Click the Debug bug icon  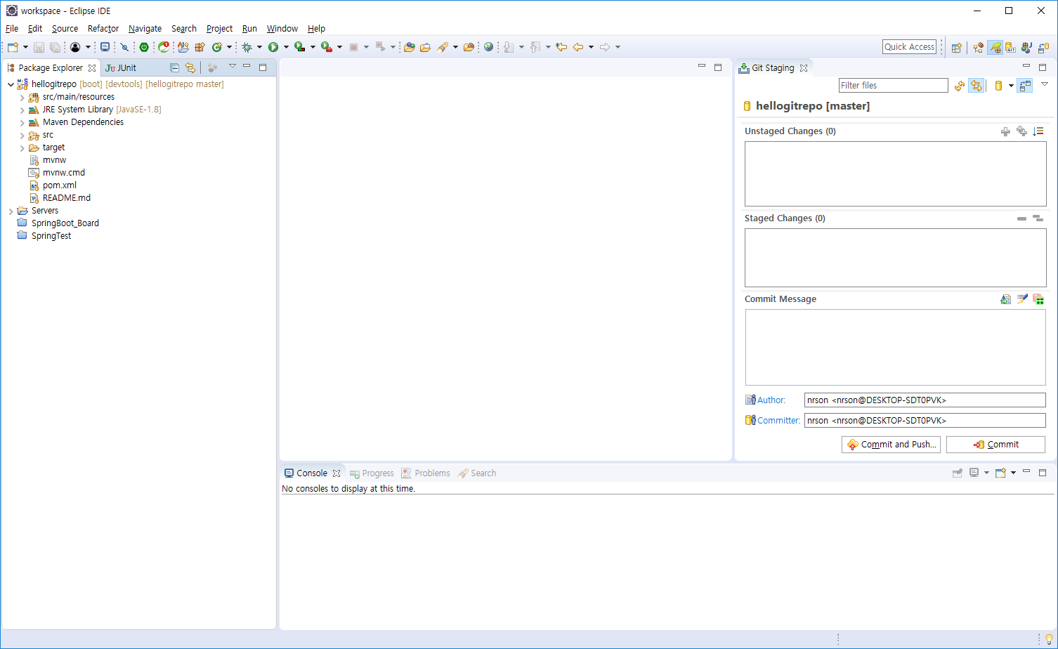click(247, 47)
